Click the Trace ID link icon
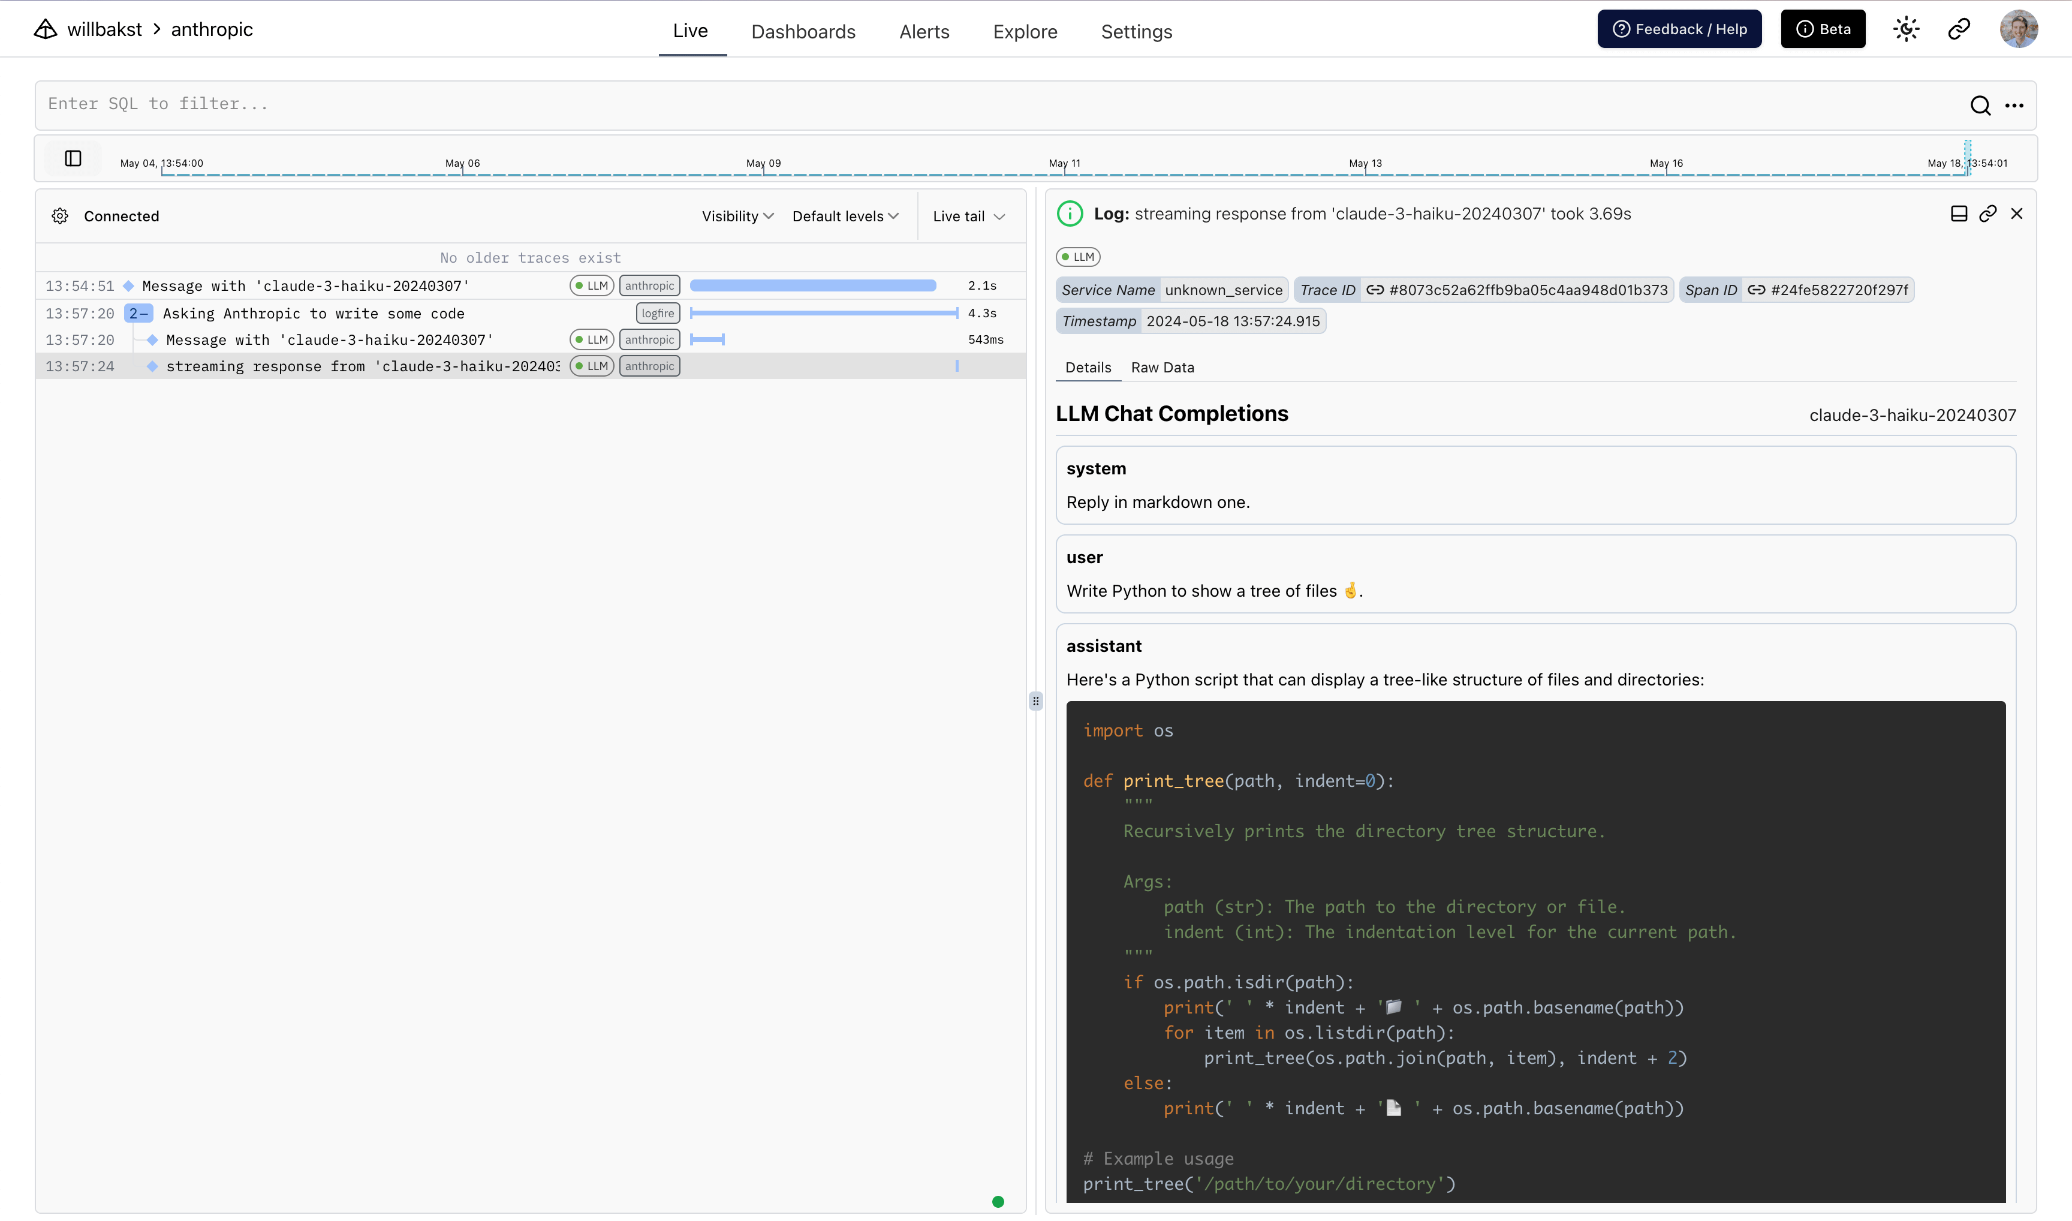 coord(1375,290)
